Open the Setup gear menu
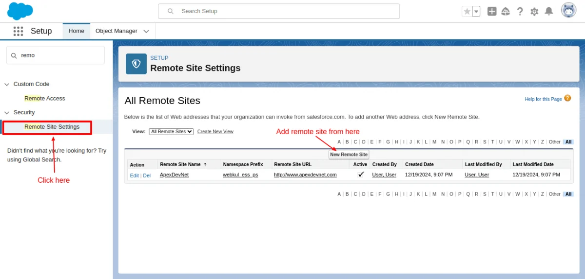This screenshot has height=279, width=585. click(534, 11)
